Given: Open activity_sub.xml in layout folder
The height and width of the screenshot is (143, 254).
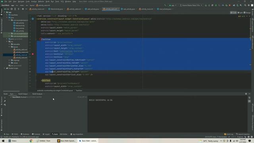Looking at the screenshot, I should 20,58.
